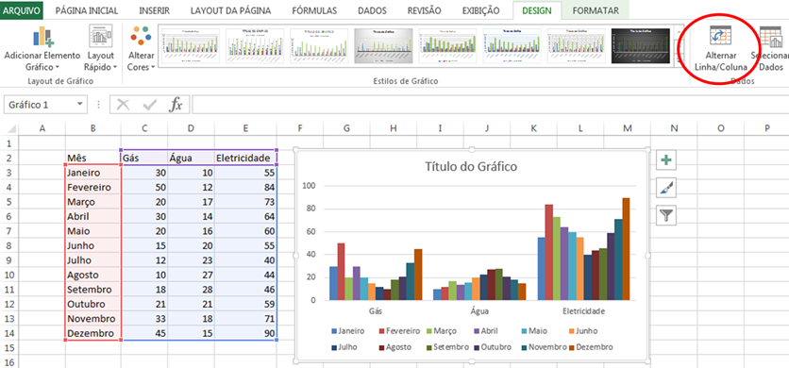Click the Gás header cell

[x=144, y=159]
